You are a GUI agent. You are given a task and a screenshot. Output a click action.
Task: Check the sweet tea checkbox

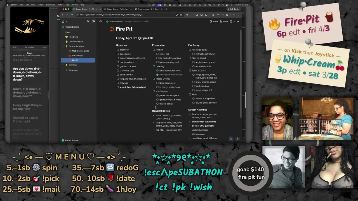click(157, 54)
